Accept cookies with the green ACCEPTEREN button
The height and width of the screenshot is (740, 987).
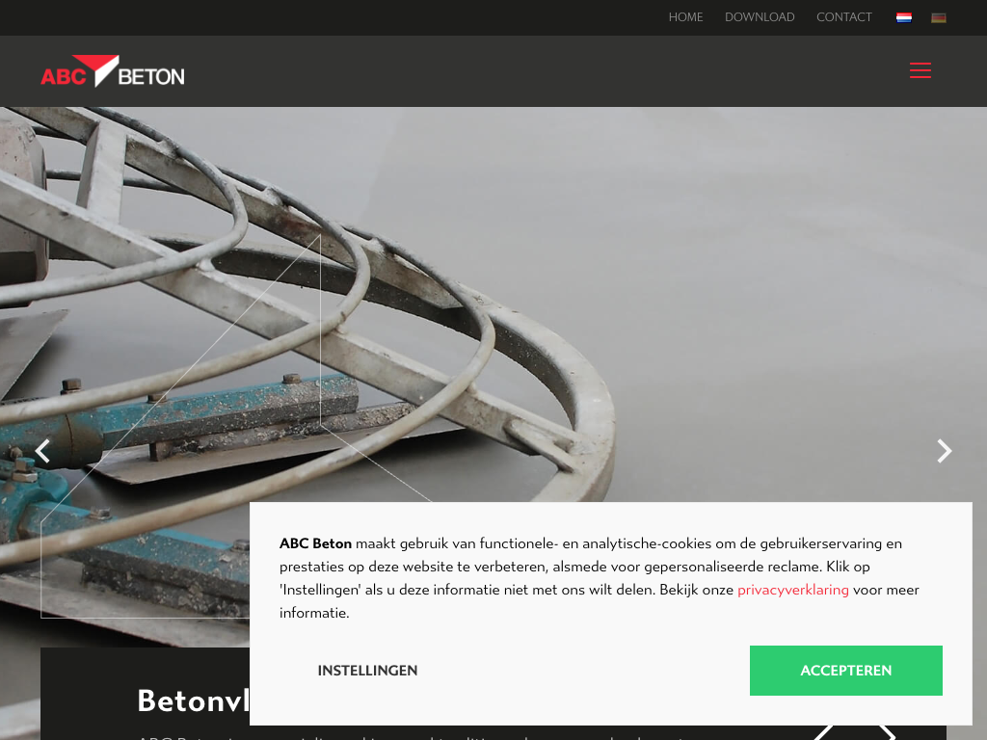pyautogui.click(x=845, y=671)
